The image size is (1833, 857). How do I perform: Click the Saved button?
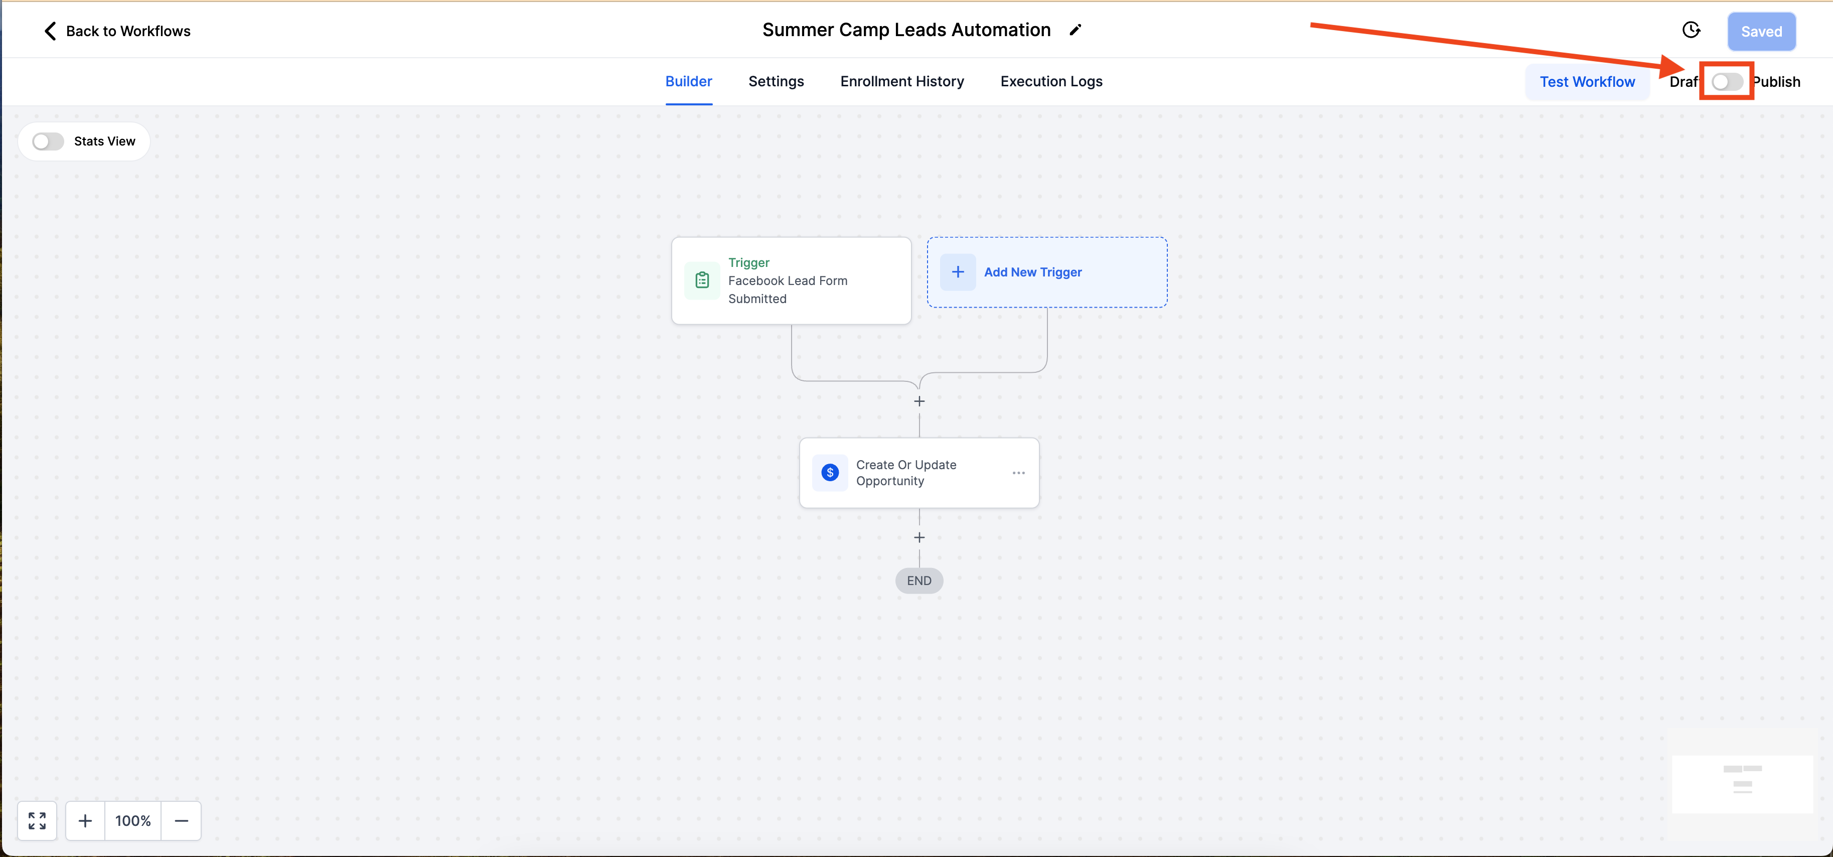click(1761, 31)
